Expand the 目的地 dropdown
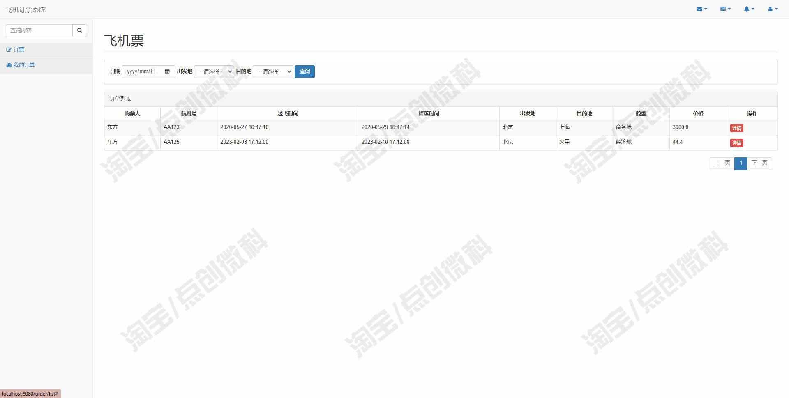This screenshot has height=398, width=789. 273,71
